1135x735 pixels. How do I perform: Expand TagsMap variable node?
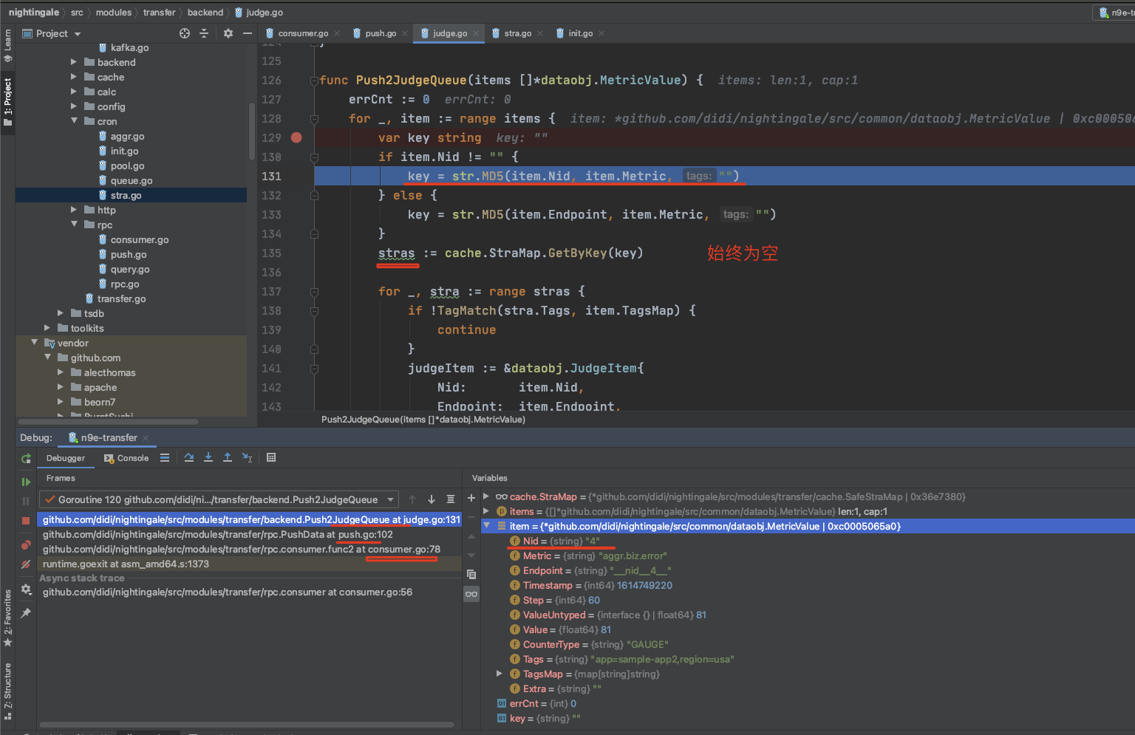click(x=500, y=674)
